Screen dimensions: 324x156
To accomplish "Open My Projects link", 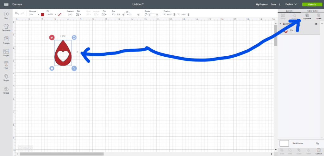I will (x=261, y=4).
